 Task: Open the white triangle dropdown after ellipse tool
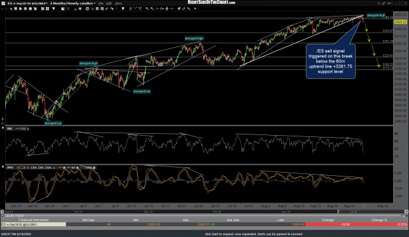123,9
